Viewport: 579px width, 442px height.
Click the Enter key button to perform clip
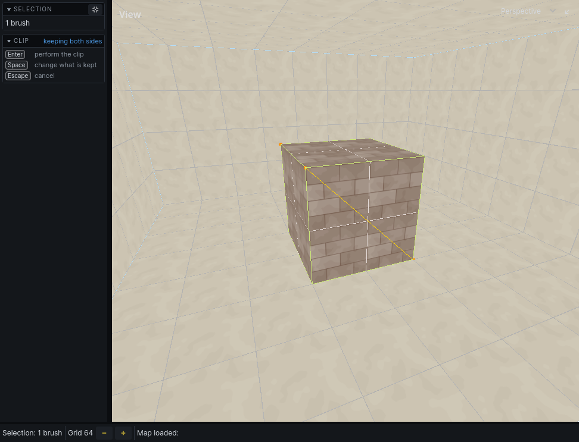[15, 54]
